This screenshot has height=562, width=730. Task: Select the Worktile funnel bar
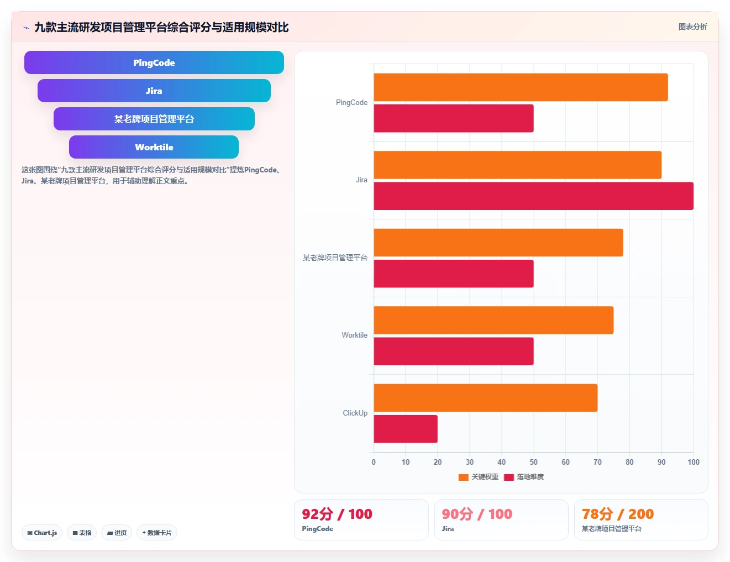154,147
